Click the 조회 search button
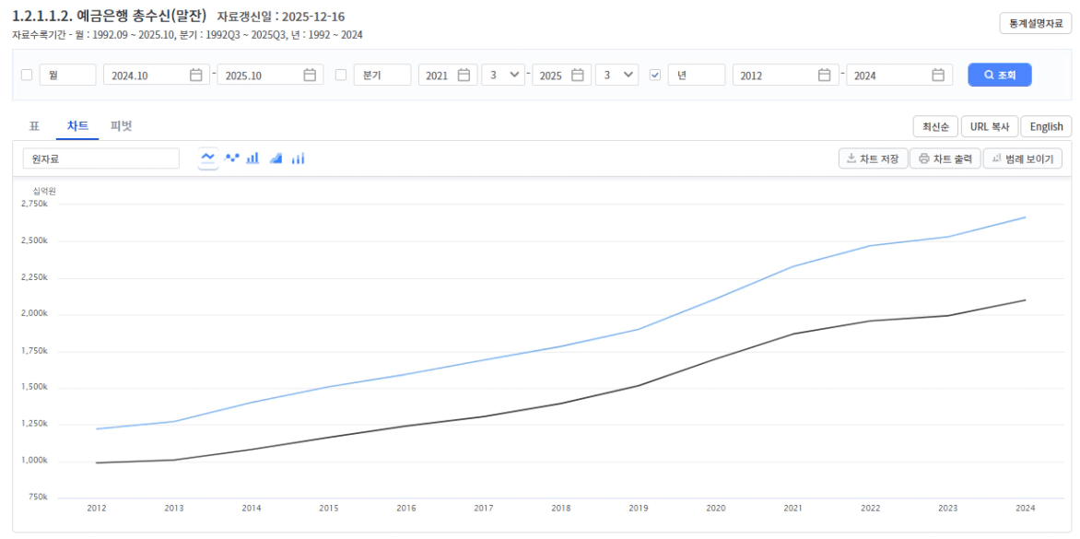 pos(999,76)
